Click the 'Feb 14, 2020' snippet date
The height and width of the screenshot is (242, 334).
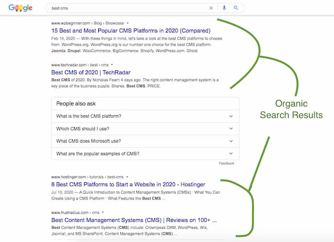pyautogui.click(x=63, y=39)
